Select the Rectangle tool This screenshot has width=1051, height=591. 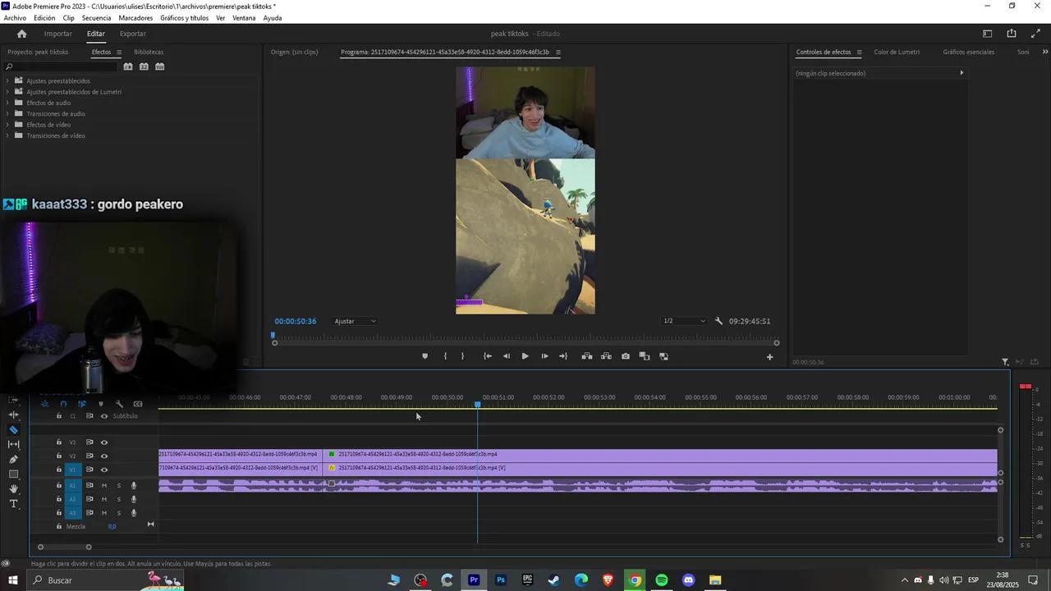point(14,474)
